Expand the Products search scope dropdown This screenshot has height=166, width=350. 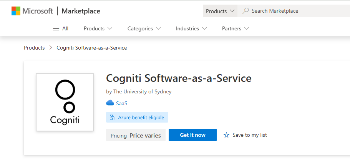pyautogui.click(x=220, y=11)
